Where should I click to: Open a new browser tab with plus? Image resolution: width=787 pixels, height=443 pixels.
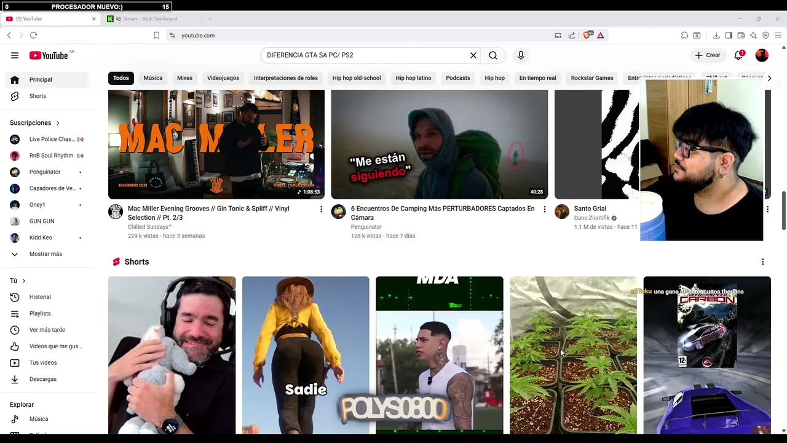210,19
